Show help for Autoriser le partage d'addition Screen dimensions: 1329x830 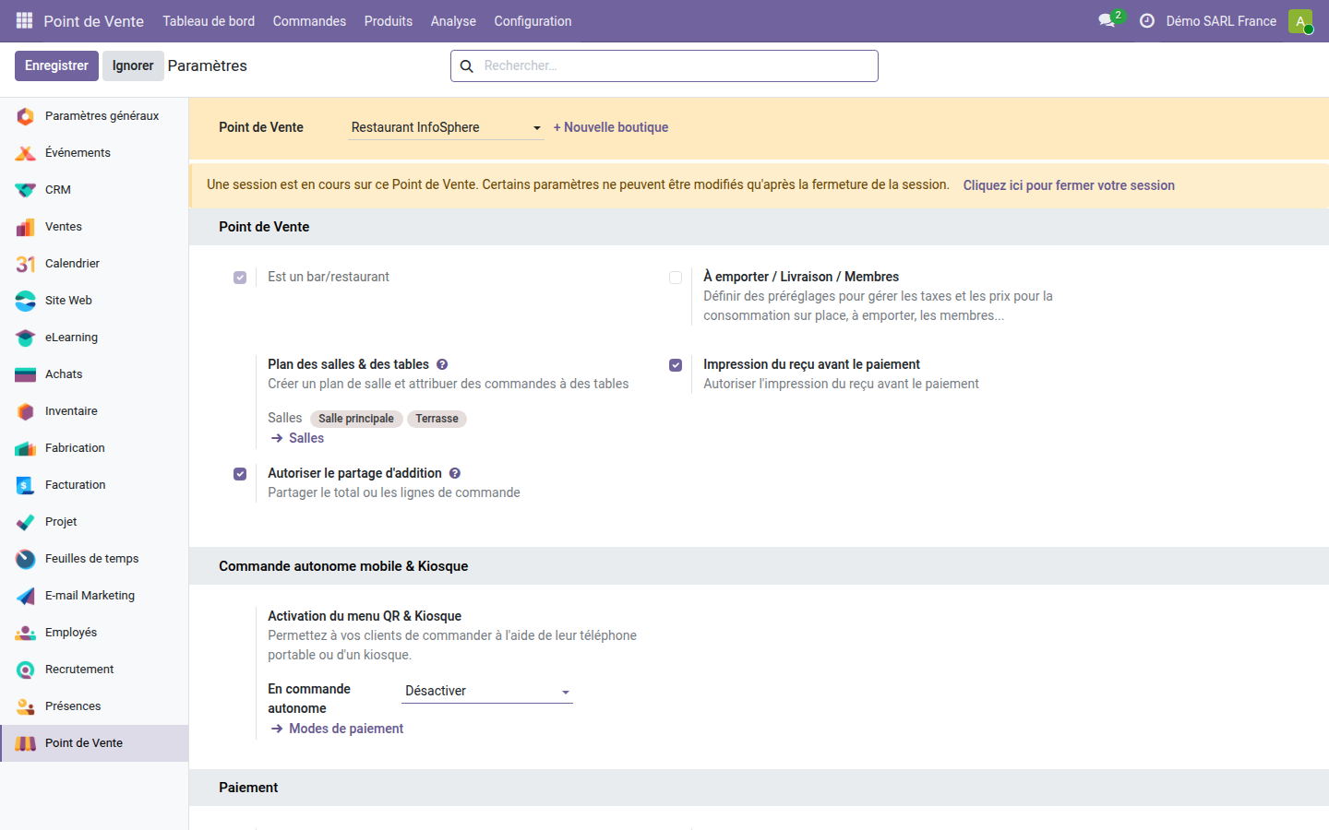[455, 473]
